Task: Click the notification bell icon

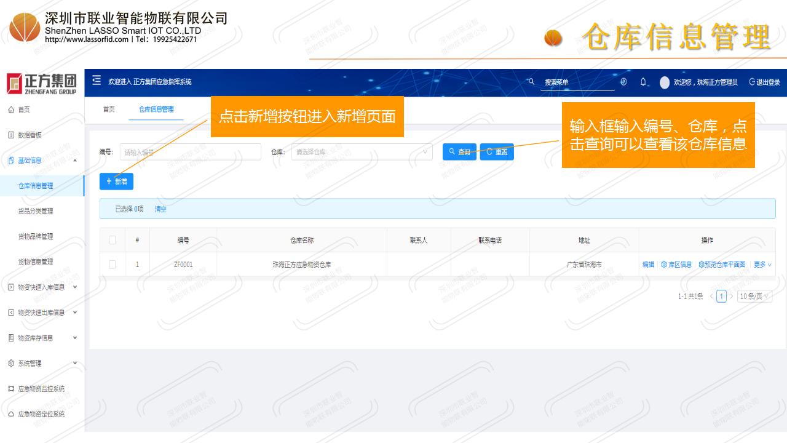Action: tap(643, 82)
